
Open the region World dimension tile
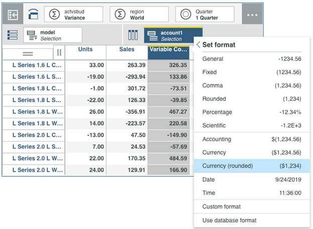[x=139, y=15]
